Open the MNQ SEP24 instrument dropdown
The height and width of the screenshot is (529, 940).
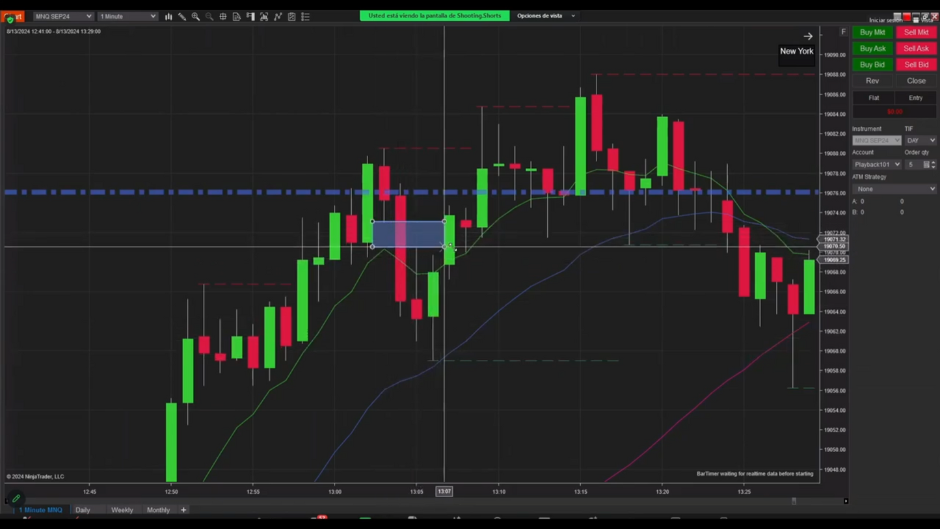click(x=63, y=16)
